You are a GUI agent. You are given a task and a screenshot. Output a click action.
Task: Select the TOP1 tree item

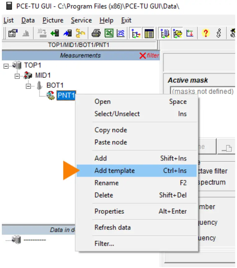point(33,65)
